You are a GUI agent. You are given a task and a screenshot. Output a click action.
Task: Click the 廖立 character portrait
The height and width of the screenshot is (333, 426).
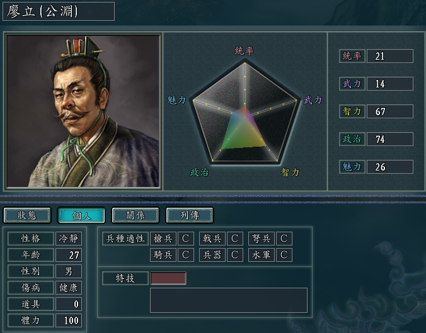[x=83, y=111]
